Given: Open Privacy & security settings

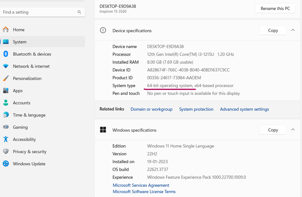Looking at the screenshot, I should tap(30, 152).
